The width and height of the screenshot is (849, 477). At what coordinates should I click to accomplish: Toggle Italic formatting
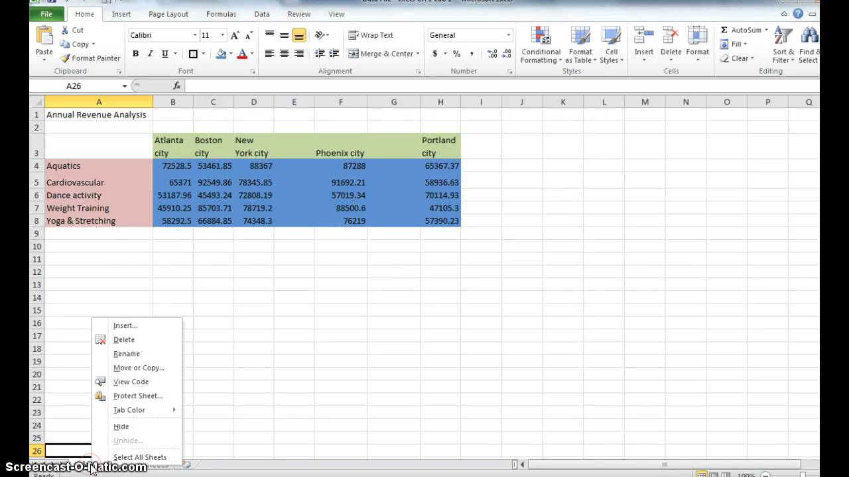[x=150, y=54]
